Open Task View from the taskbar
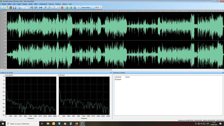This screenshot has width=224, height=126. [x=42, y=124]
